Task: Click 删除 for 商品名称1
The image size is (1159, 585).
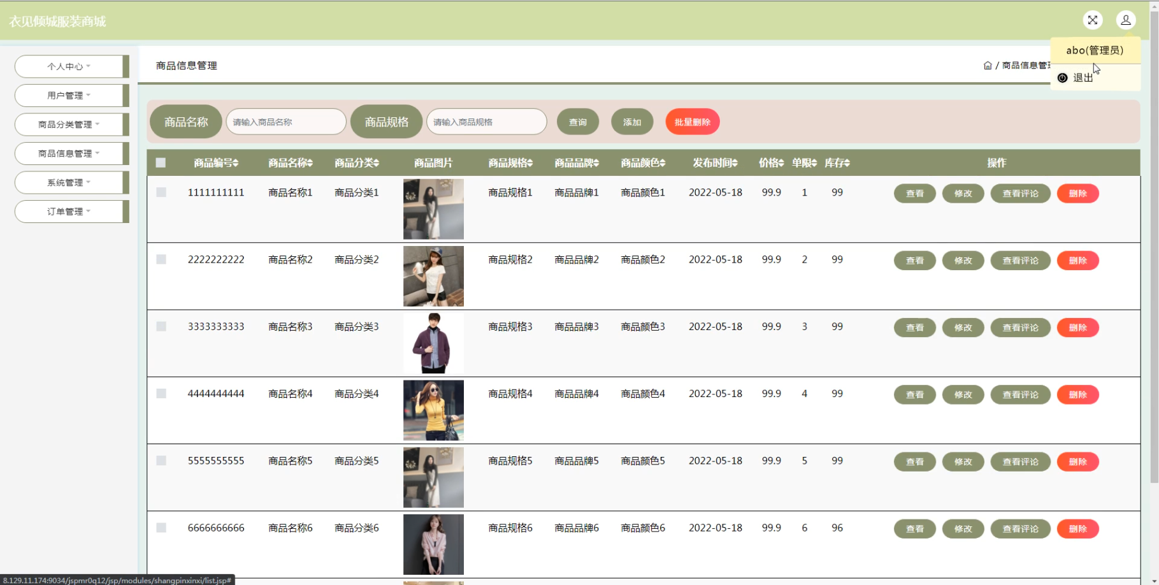Action: click(1078, 194)
